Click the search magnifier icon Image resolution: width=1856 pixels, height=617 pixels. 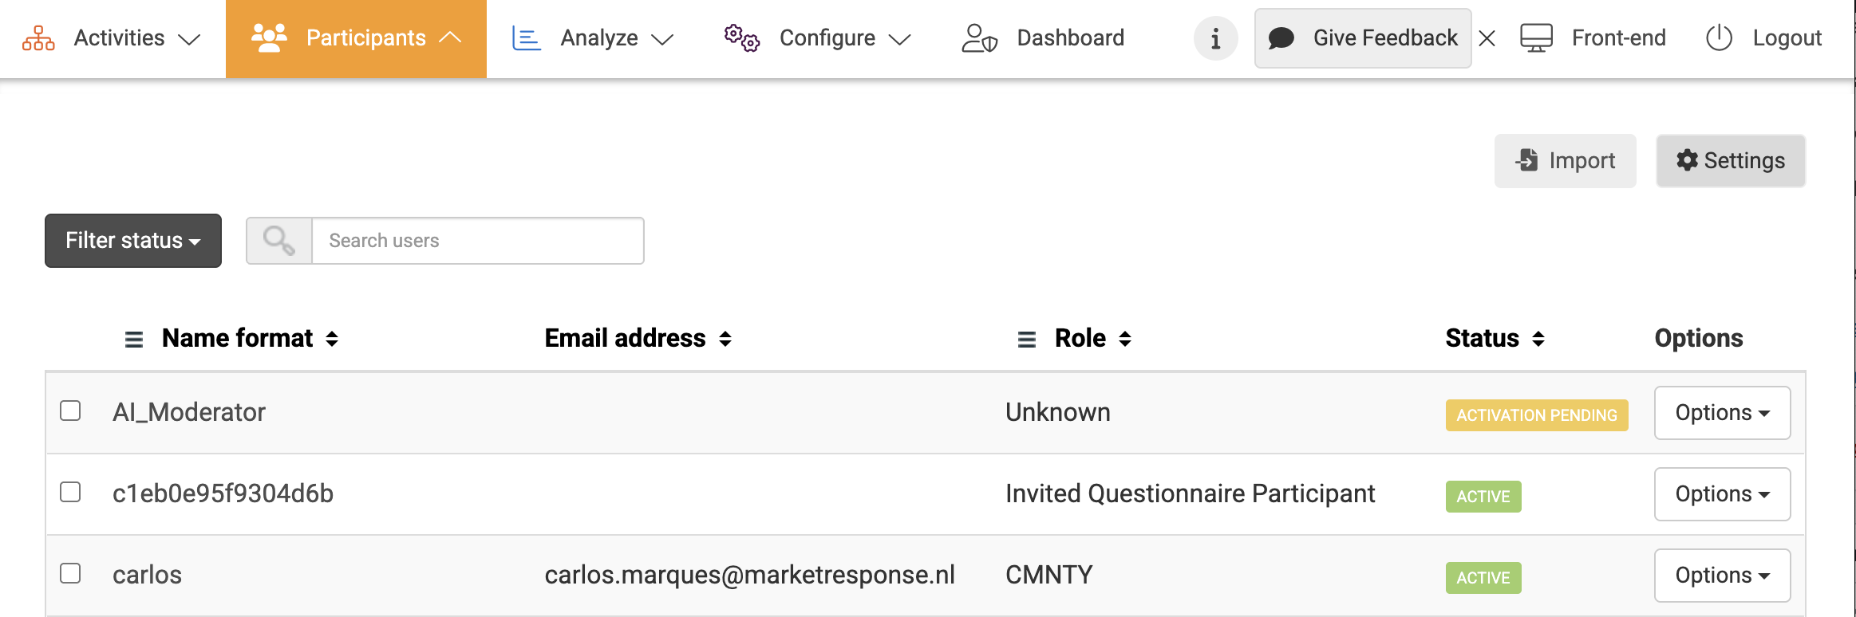(x=278, y=241)
